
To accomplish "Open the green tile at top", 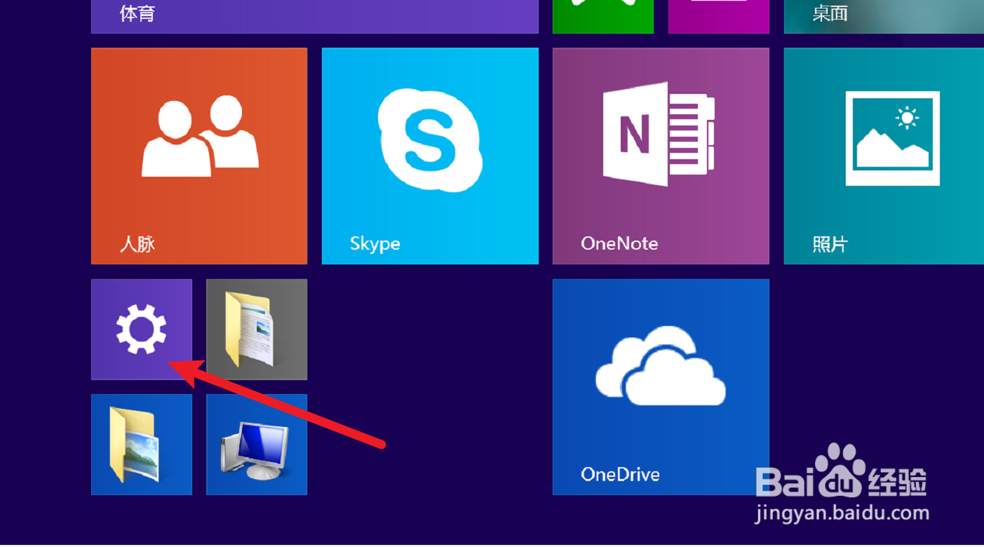I will tap(603, 16).
